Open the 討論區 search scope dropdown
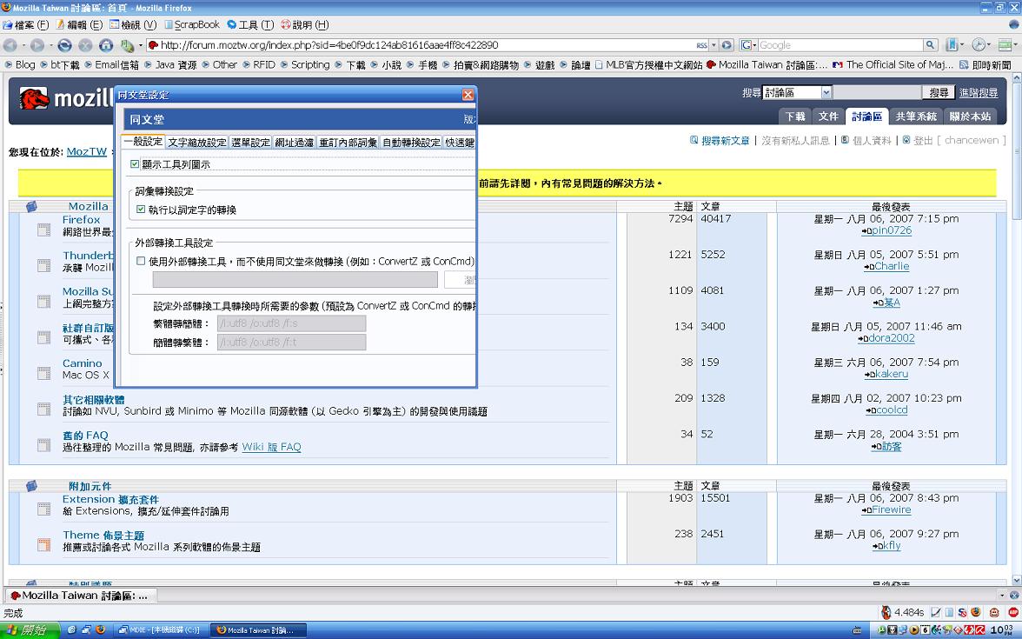The height and width of the screenshot is (639, 1022). [826, 92]
